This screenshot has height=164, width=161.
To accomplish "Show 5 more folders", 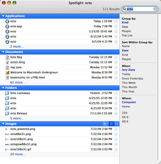I will [17, 118].
